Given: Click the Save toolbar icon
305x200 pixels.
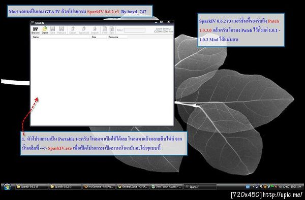Looking at the screenshot, I should [x=52, y=30].
